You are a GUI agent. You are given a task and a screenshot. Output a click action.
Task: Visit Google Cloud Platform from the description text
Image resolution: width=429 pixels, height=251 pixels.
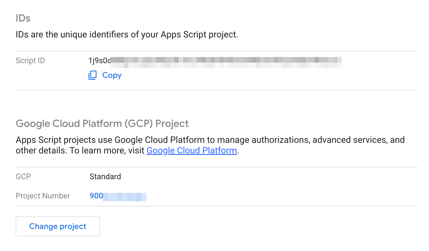coord(191,150)
